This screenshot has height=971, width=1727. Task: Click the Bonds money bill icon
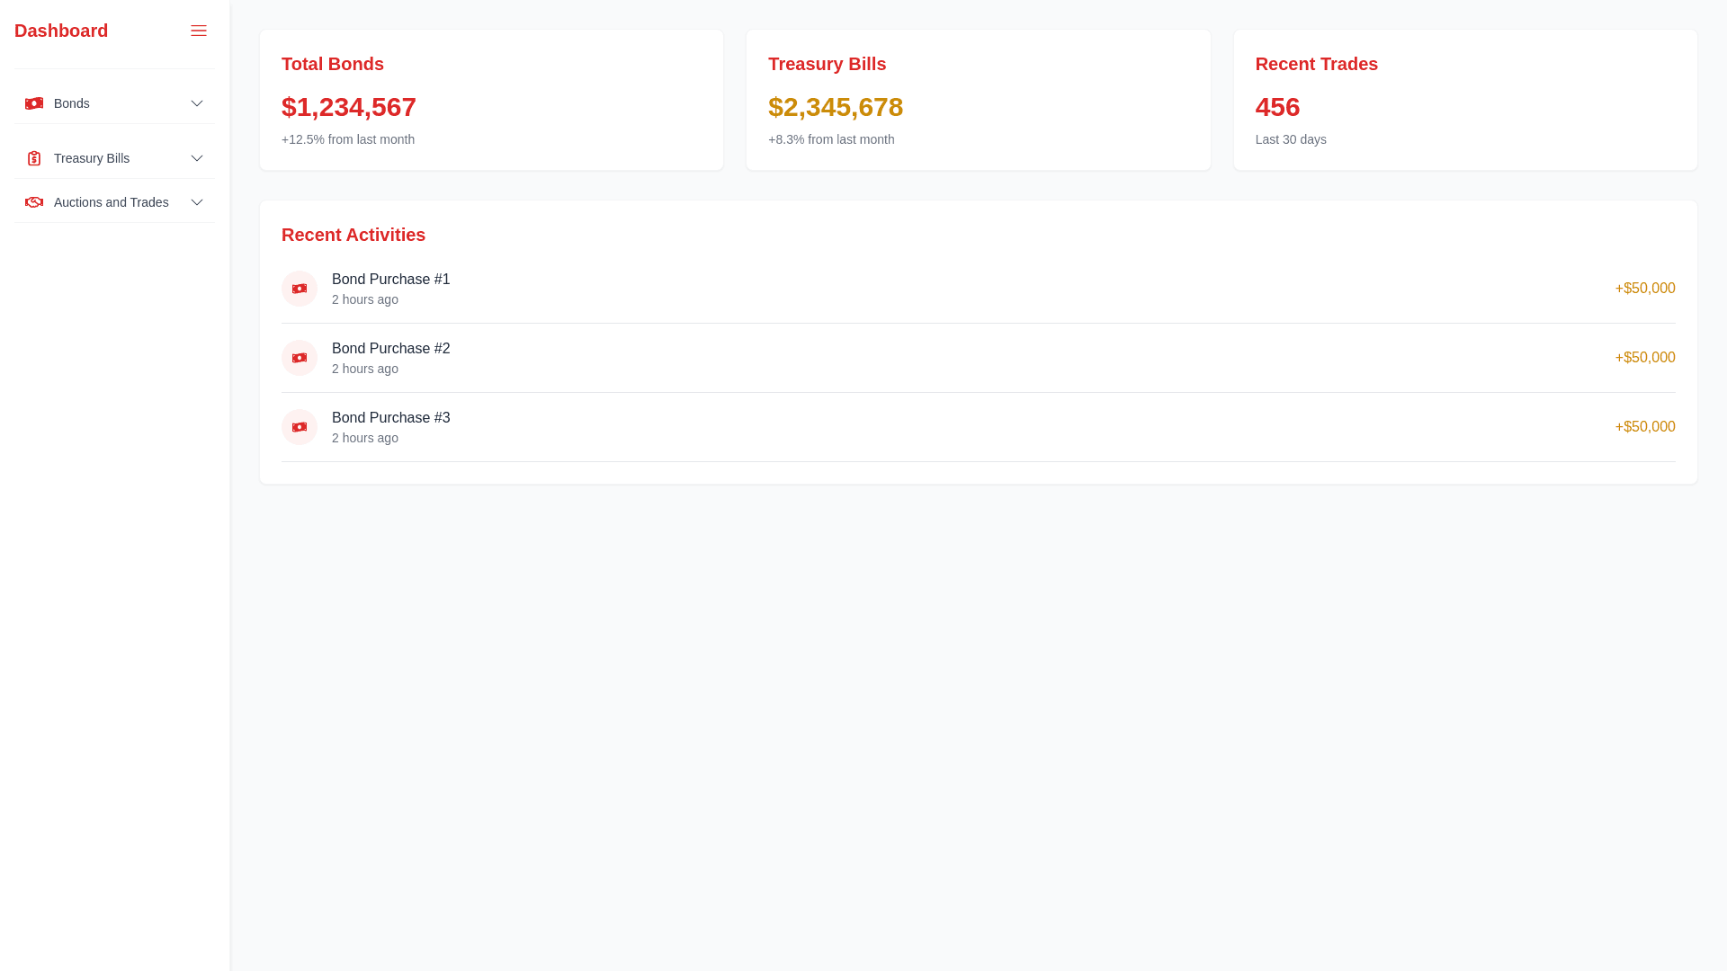(x=34, y=103)
